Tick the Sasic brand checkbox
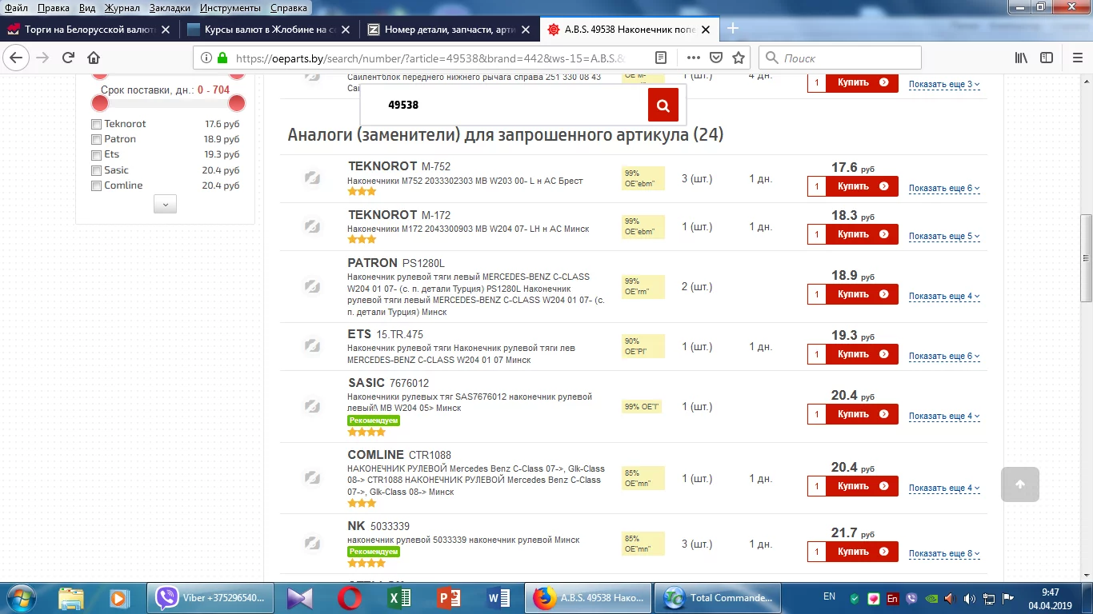1093x614 pixels. coord(96,170)
